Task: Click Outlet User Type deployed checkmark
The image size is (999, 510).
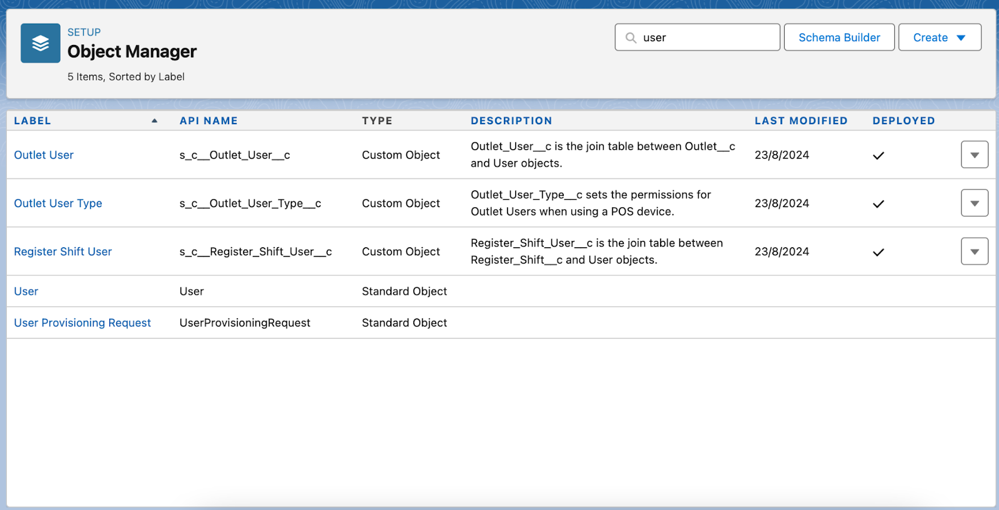Action: (878, 204)
